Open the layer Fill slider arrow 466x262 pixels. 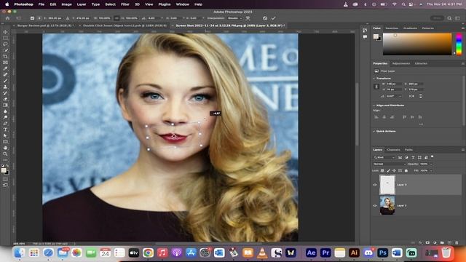click(x=431, y=170)
